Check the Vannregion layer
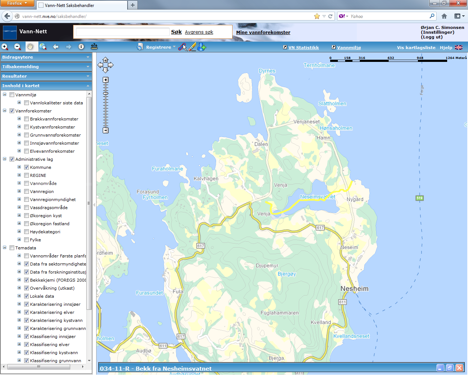Image resolution: width=468 pixels, height=375 pixels. coord(26,191)
